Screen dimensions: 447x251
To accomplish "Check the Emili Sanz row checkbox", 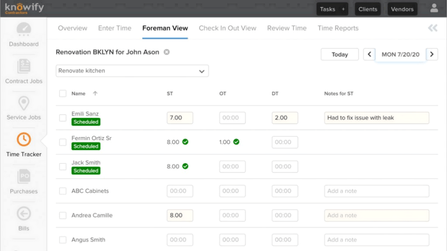I will (63, 118).
